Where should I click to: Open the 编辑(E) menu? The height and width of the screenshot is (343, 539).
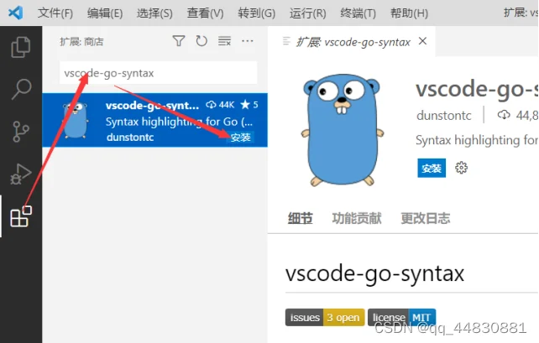[105, 13]
